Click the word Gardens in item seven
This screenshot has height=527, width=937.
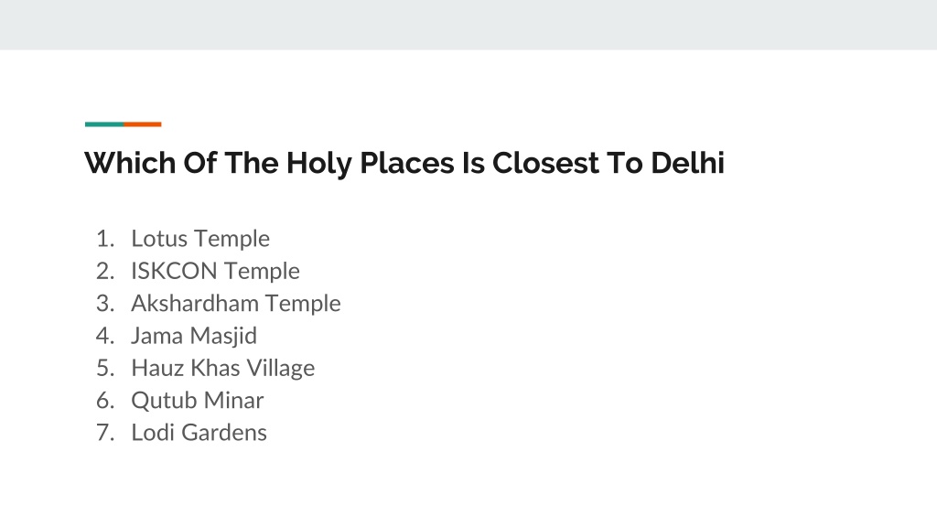pos(224,433)
